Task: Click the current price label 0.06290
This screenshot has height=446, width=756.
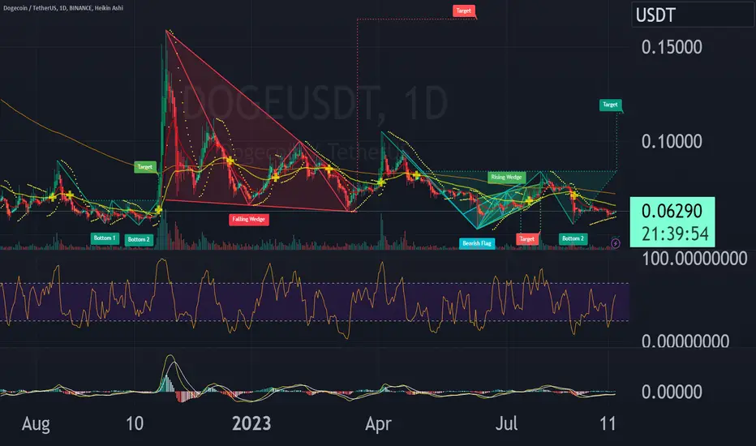Action: (x=672, y=211)
